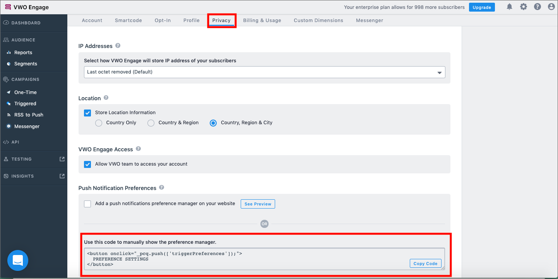This screenshot has height=279, width=558.
Task: Click the "Use this code to manually show" text
Action: click(x=150, y=242)
